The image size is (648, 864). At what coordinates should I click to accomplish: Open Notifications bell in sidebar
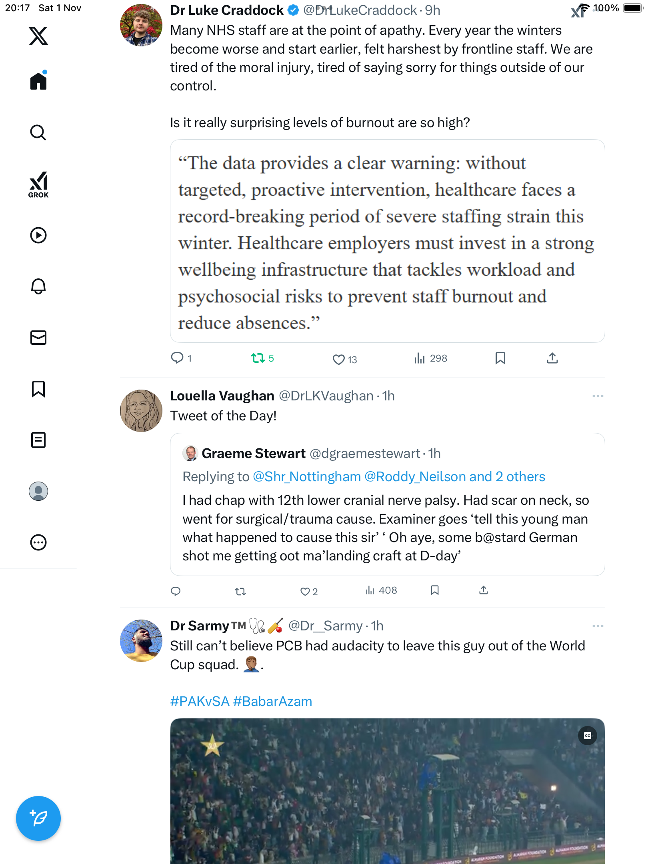click(x=38, y=286)
